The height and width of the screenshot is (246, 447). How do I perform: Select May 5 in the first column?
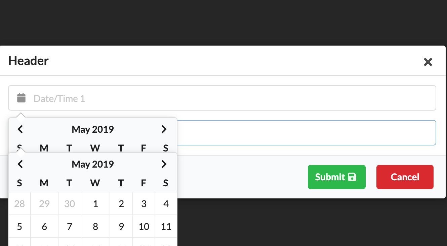(x=19, y=226)
